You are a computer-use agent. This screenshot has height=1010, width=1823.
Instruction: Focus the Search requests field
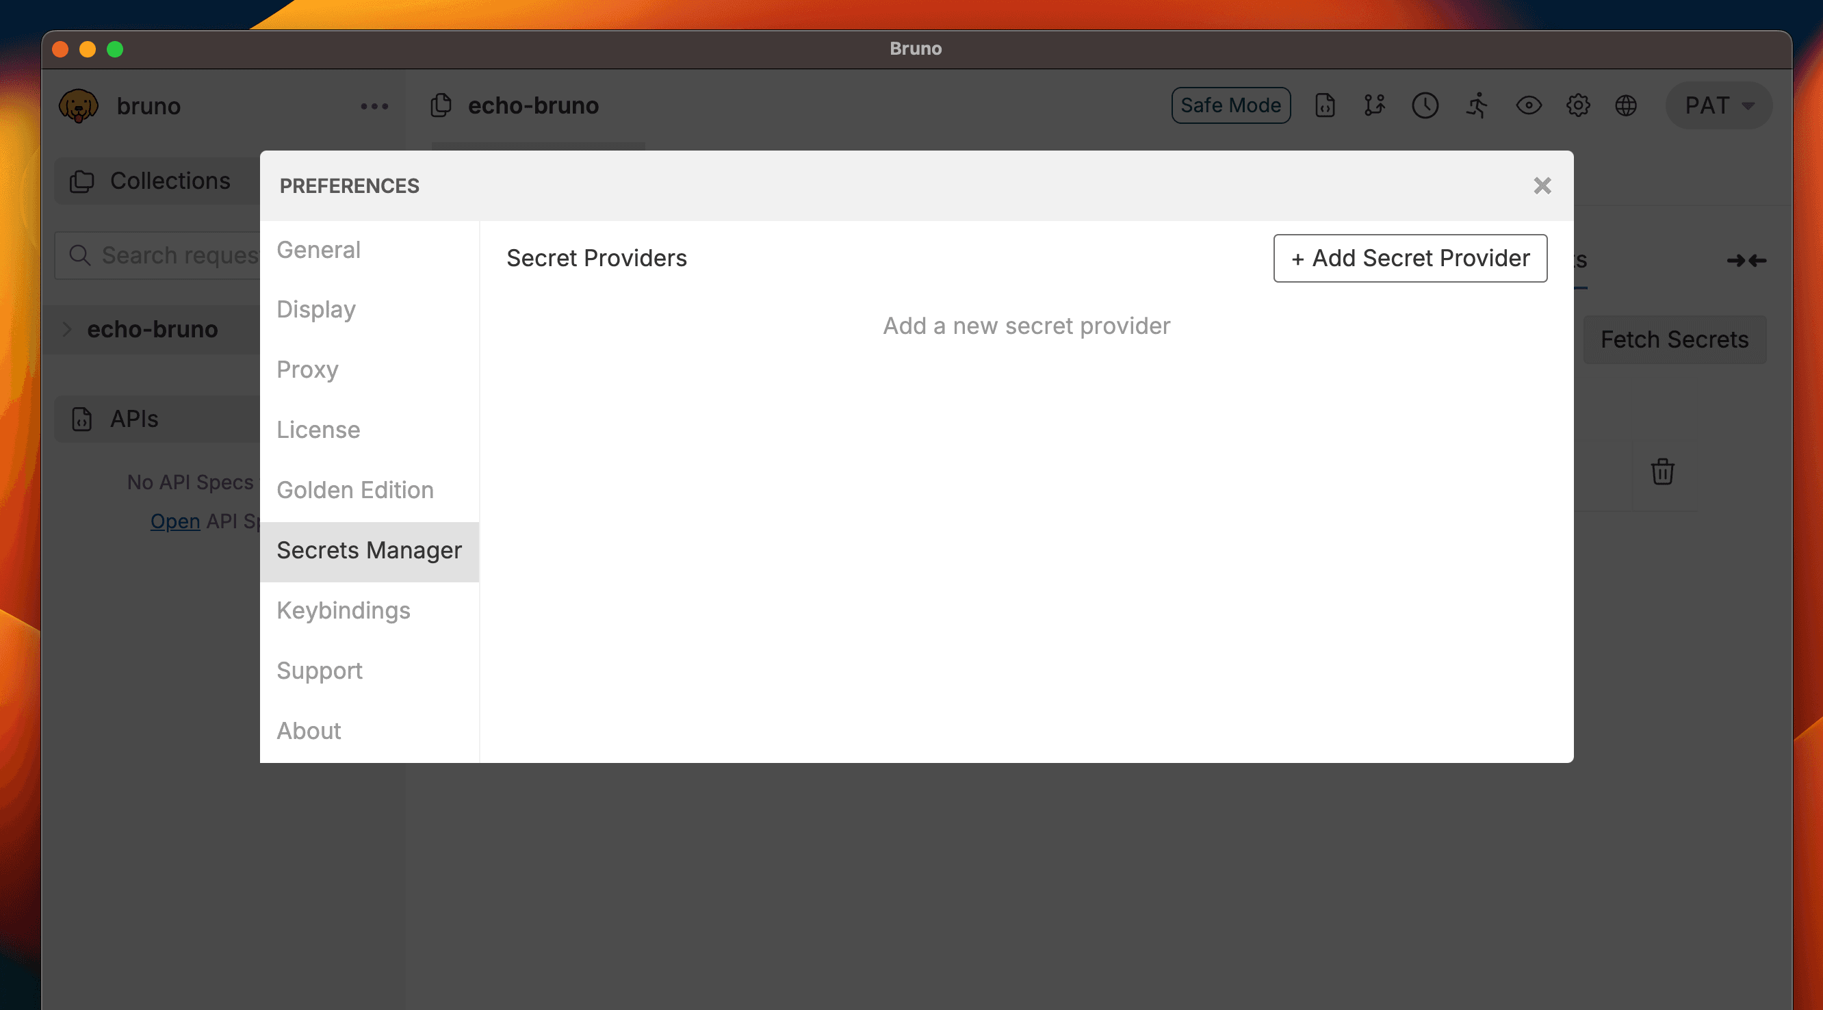click(x=159, y=255)
